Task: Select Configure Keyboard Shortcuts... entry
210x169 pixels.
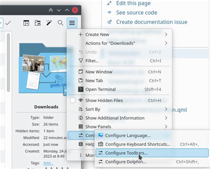Action: pyautogui.click(x=152, y=144)
